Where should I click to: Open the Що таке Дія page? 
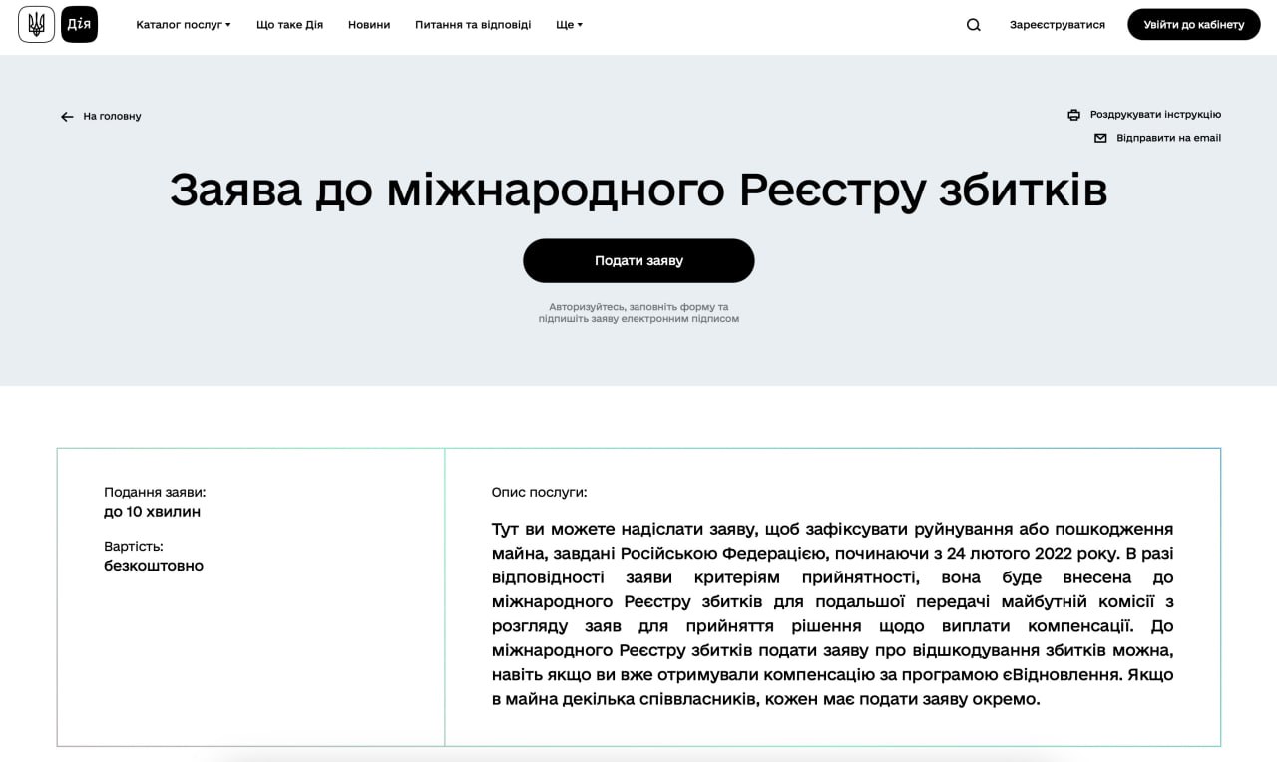[289, 25]
